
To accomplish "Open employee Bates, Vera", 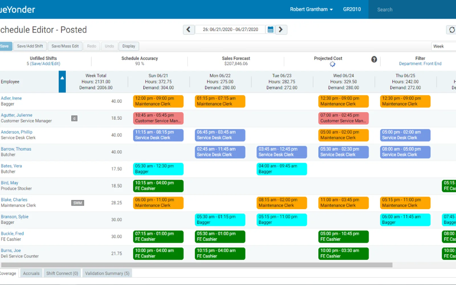I will coord(11,166).
